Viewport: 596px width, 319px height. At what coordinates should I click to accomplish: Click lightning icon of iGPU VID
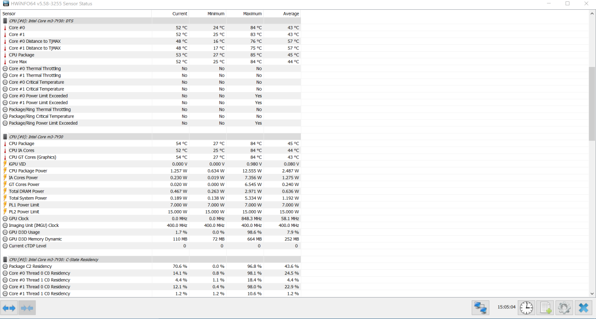tap(5, 164)
